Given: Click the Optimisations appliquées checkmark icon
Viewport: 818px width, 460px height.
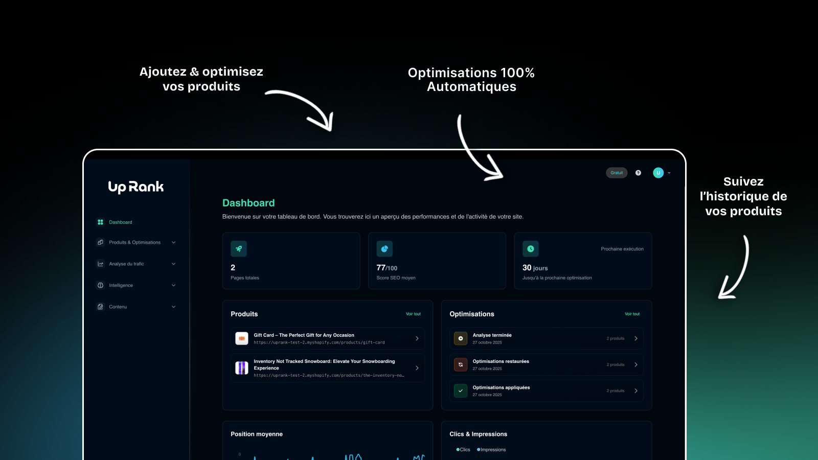Looking at the screenshot, I should pos(461,391).
